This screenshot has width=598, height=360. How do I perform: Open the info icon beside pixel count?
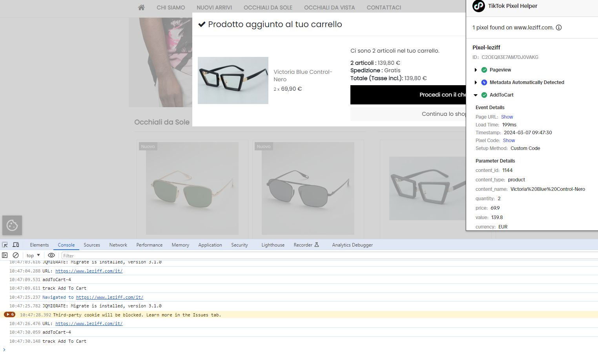559,27
